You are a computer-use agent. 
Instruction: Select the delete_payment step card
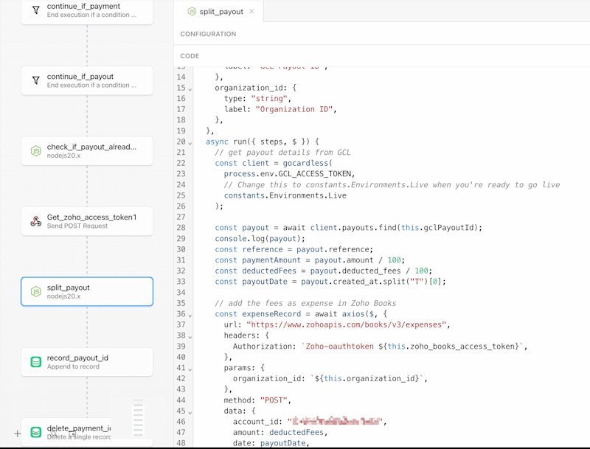click(87, 432)
